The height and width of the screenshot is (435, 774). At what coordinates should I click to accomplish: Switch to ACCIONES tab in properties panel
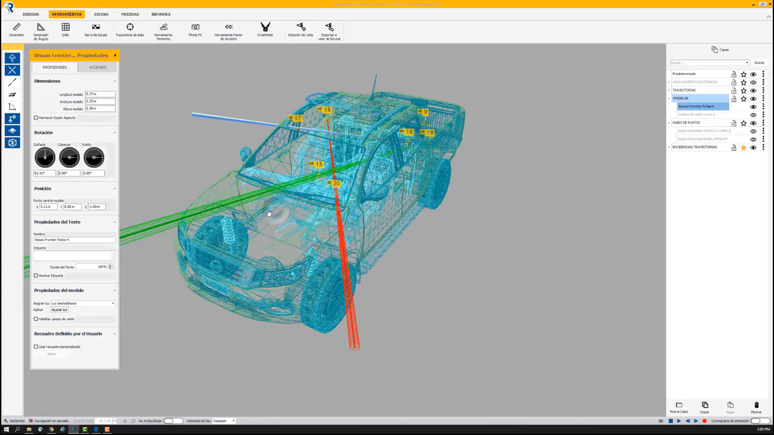97,68
